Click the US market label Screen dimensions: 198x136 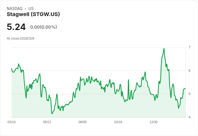pos(31,9)
